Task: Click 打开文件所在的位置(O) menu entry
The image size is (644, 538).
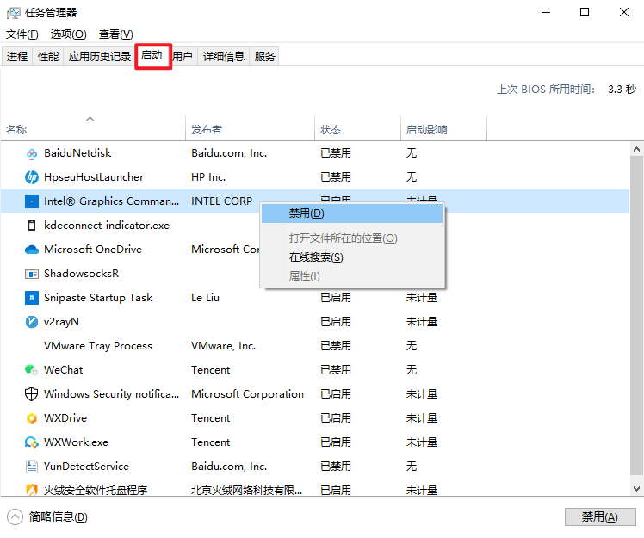Action: click(x=352, y=238)
